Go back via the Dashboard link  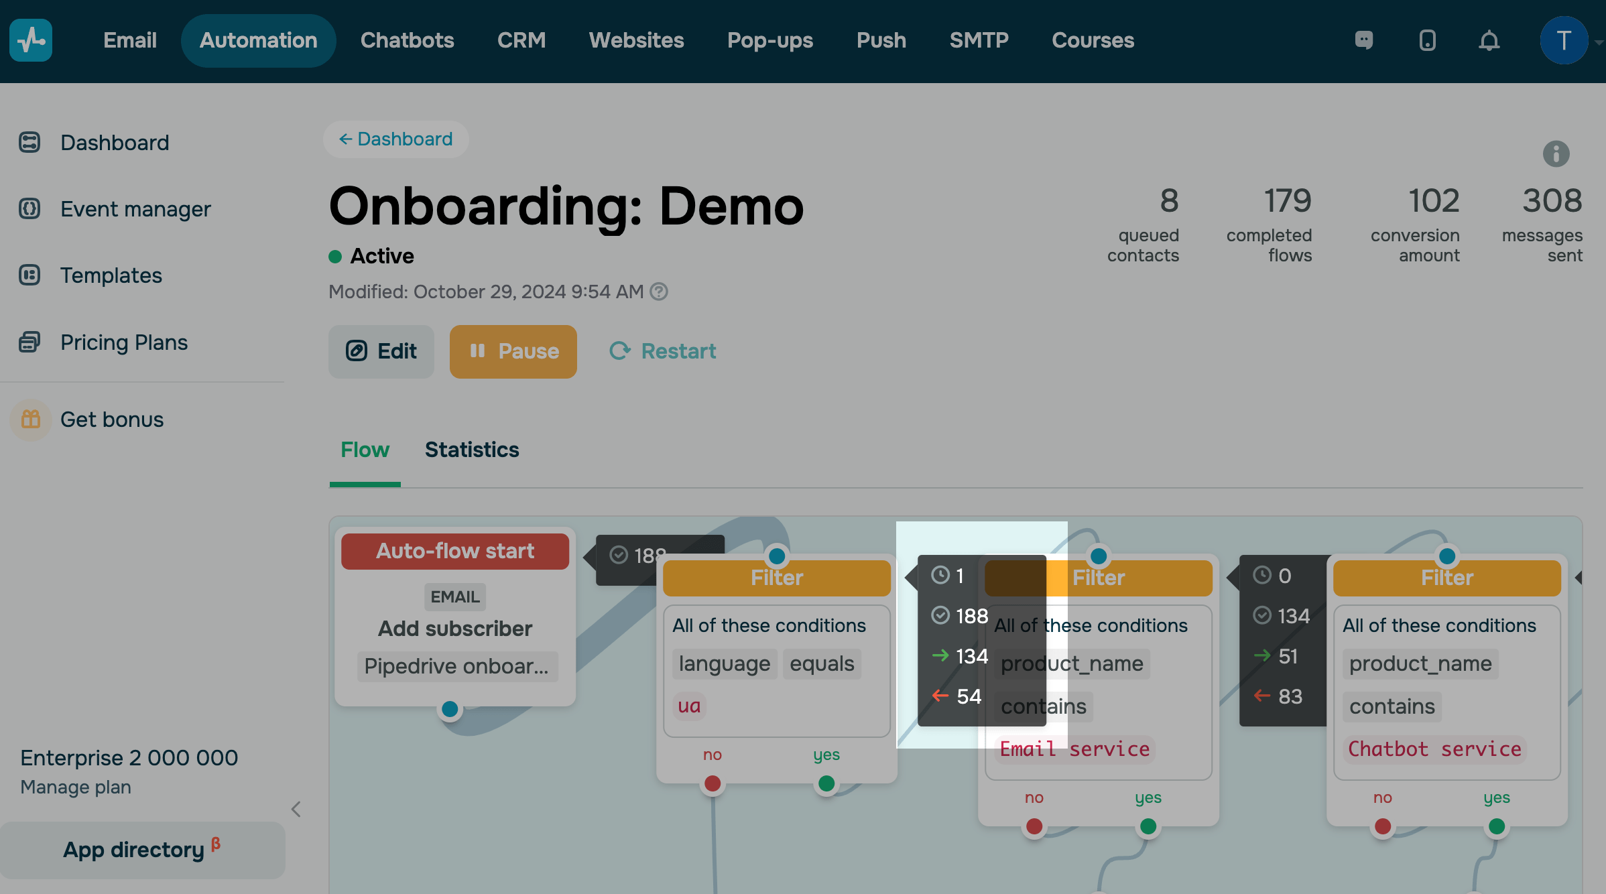coord(395,139)
